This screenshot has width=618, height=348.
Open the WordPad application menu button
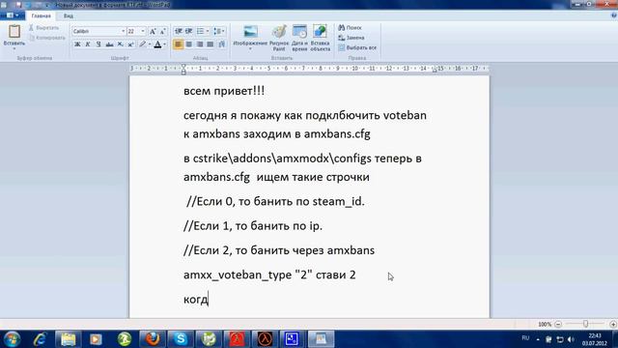[13, 15]
